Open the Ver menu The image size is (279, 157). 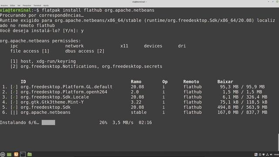[19, 6]
